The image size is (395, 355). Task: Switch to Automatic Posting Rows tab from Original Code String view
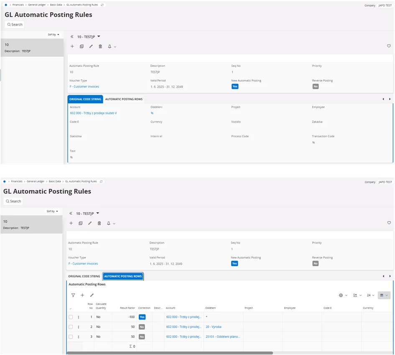click(124, 99)
